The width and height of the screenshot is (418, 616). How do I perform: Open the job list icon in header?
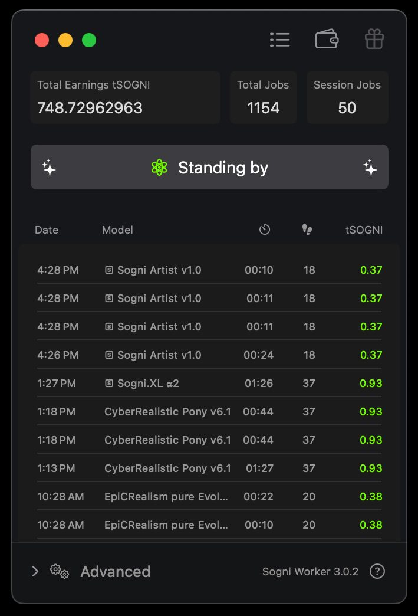click(x=279, y=40)
